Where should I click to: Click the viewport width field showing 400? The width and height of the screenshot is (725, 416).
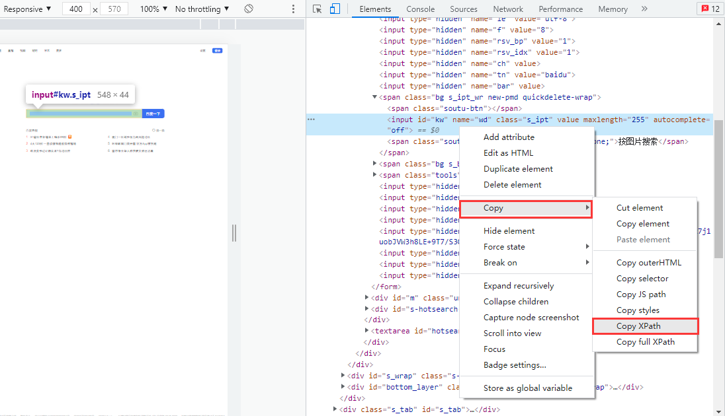point(76,9)
